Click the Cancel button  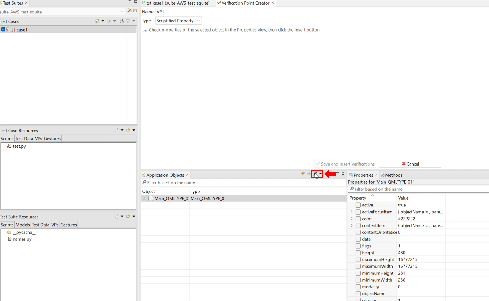[x=410, y=164]
